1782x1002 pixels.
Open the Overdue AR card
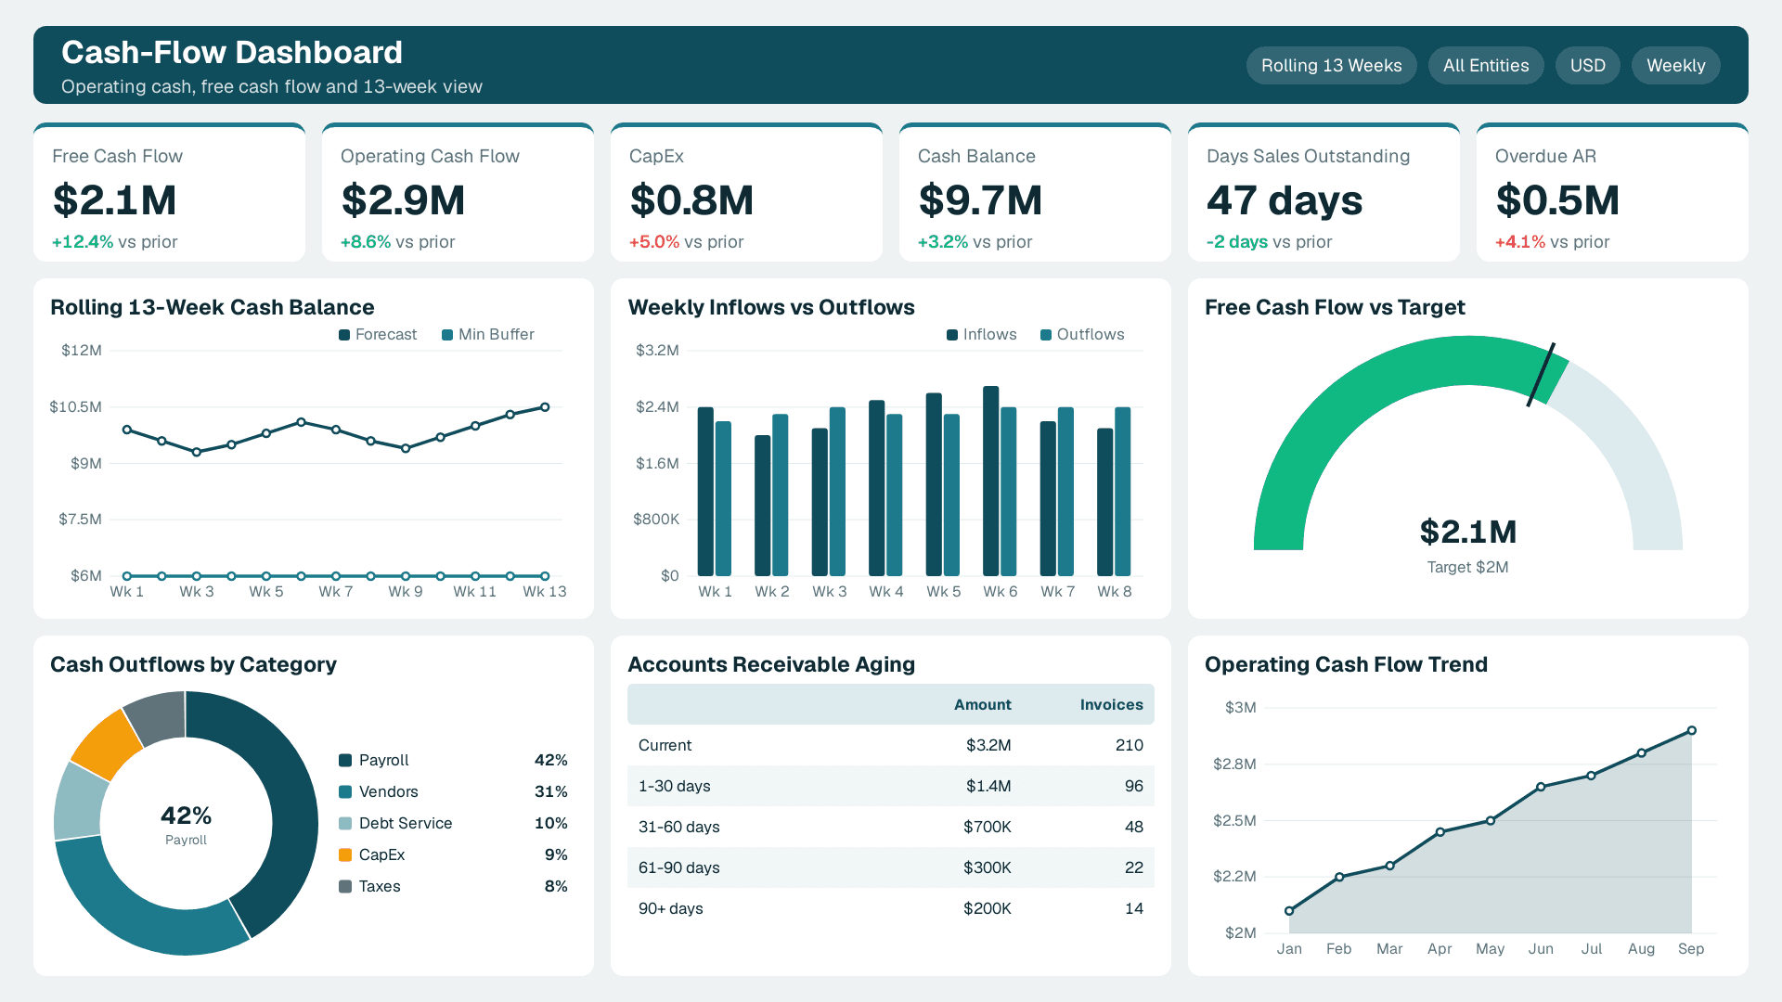click(x=1612, y=192)
